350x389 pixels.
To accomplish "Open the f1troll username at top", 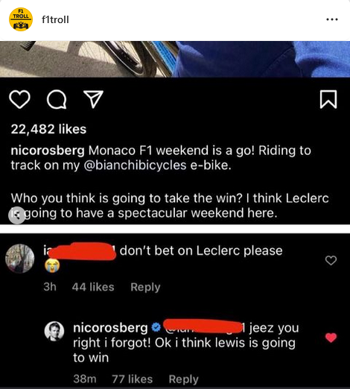I will [55, 19].
